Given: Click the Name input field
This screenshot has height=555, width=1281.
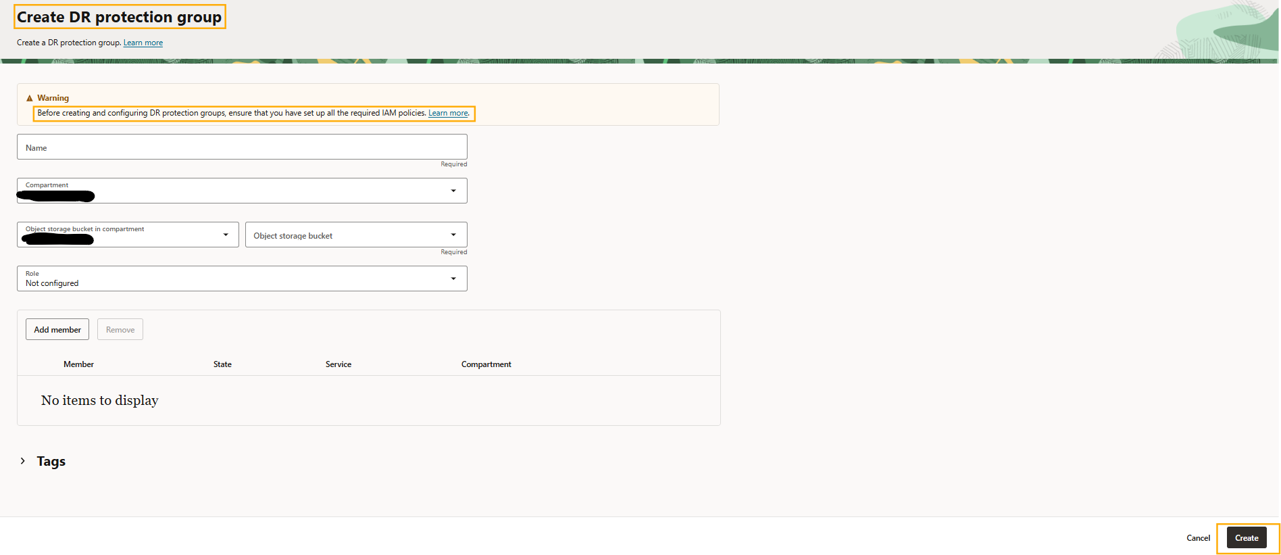Looking at the screenshot, I should 242,147.
